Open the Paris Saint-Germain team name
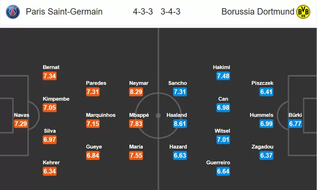317x190 pixels. tap(64, 12)
